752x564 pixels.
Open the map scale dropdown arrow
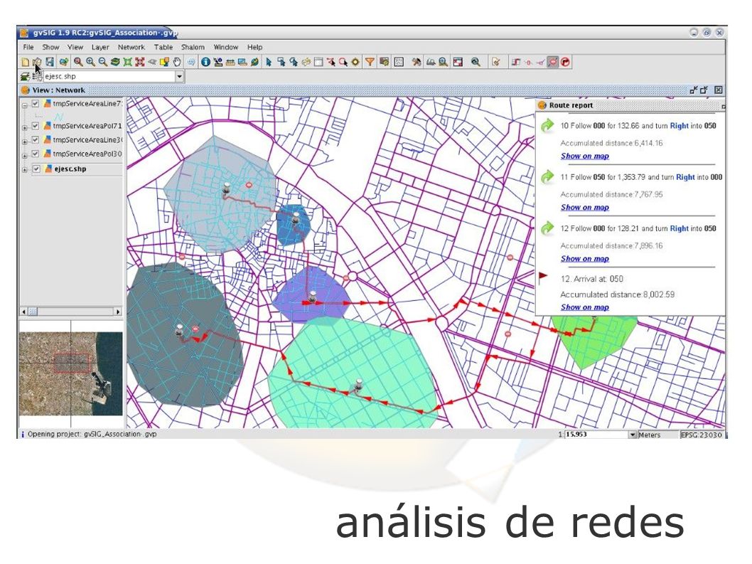pyautogui.click(x=632, y=435)
